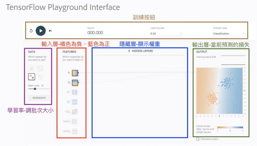The height and width of the screenshot is (146, 257).
Task: Enable the sin(X1) feature
Action: tap(75, 121)
